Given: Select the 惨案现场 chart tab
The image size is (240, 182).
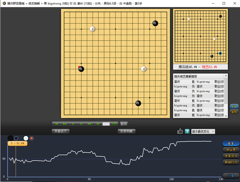Looking at the screenshot, I should [231, 156].
